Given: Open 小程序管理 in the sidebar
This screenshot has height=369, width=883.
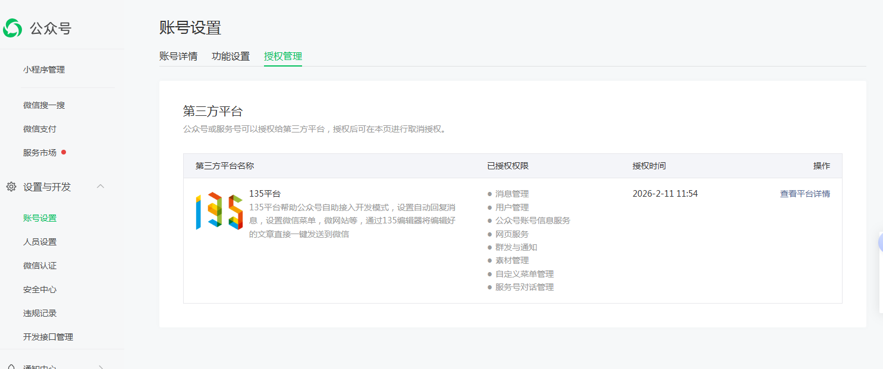Looking at the screenshot, I should coord(44,70).
